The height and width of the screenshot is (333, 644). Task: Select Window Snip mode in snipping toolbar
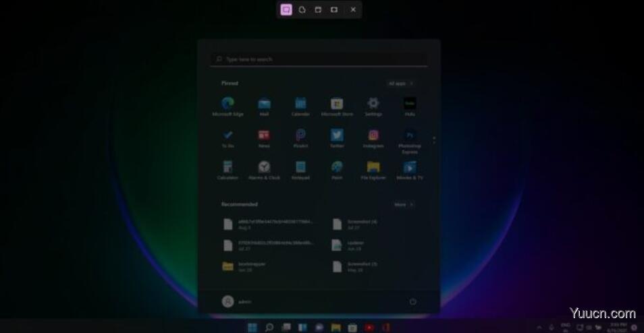pos(318,9)
